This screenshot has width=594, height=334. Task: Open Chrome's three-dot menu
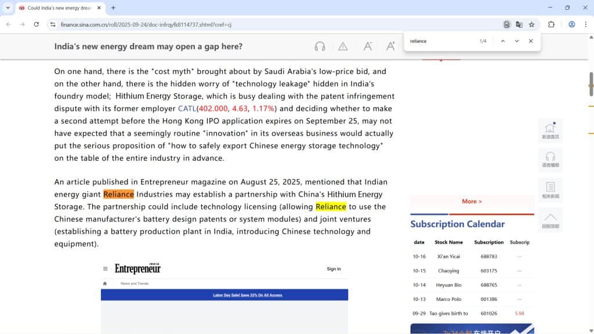click(586, 24)
